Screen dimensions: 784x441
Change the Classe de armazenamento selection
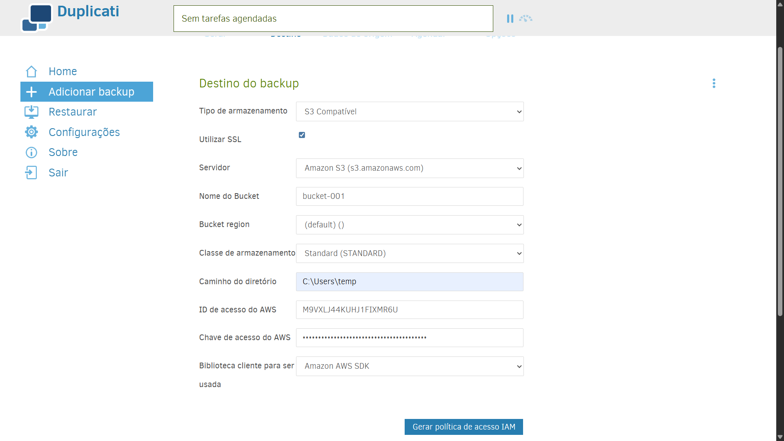pyautogui.click(x=410, y=253)
